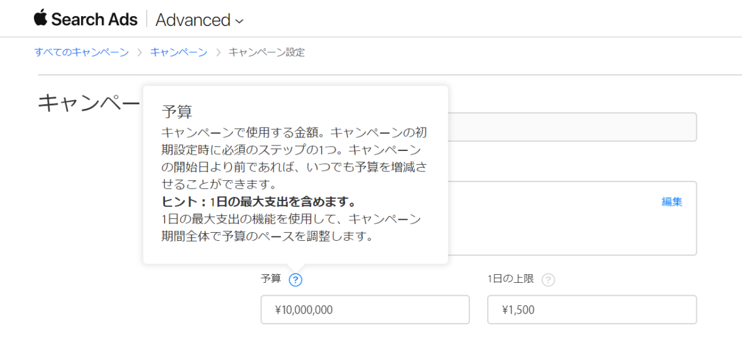Viewport: 742px width, 341px height.
Task: Click the breadcrumb arrow before キャンペーン設定
Action: tap(218, 53)
